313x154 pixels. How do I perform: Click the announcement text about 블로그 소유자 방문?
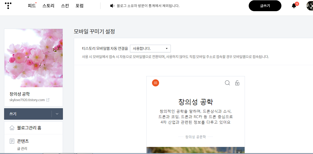148,6
